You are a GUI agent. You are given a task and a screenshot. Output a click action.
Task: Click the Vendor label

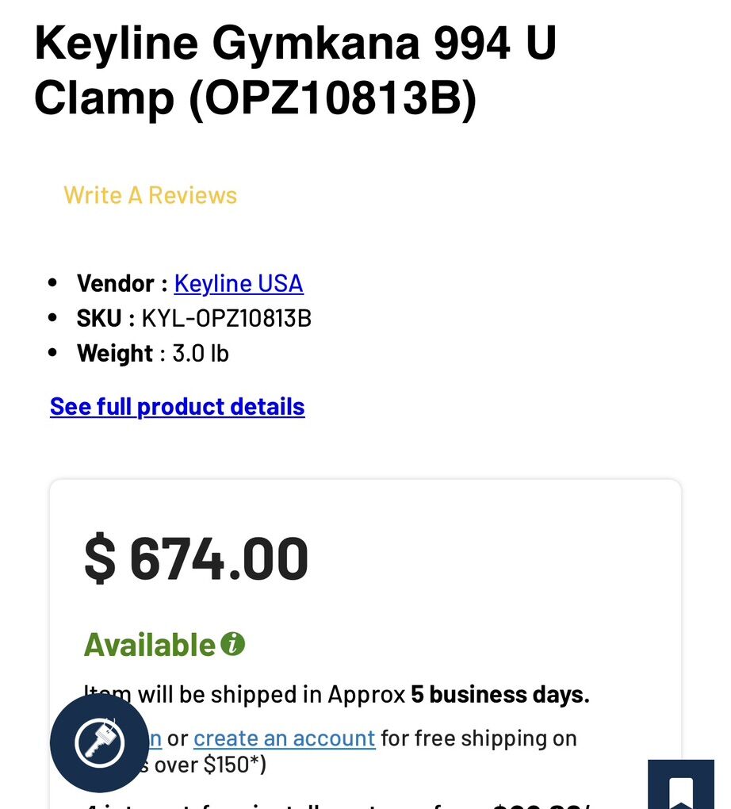pos(115,283)
